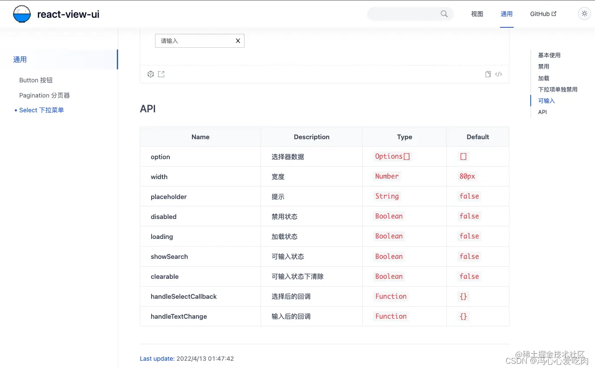Viewport: 595px width, 369px height.
Task: Click the API section heading
Action: pos(148,109)
